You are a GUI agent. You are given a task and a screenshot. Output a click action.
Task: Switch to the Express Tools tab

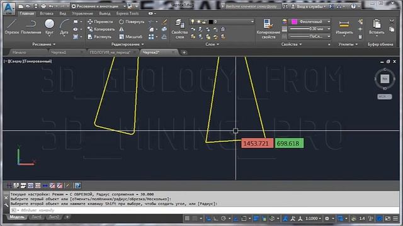[127, 13]
